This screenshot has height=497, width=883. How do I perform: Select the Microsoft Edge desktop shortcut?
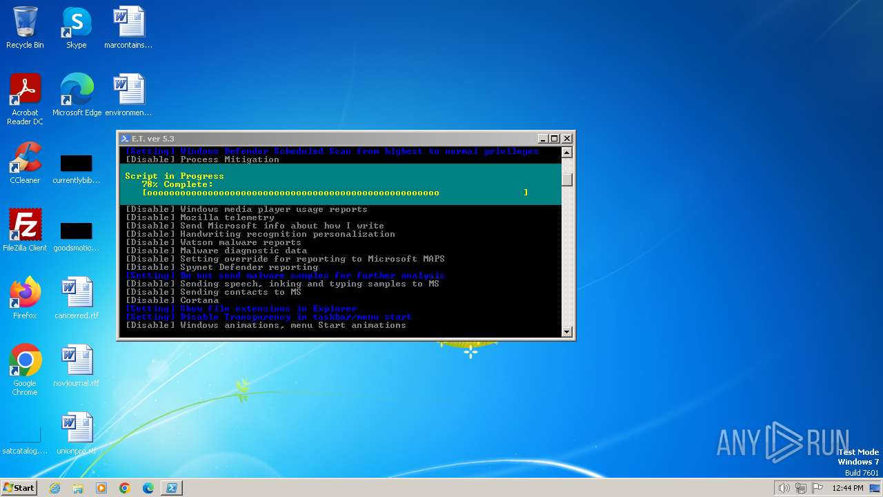(77, 95)
